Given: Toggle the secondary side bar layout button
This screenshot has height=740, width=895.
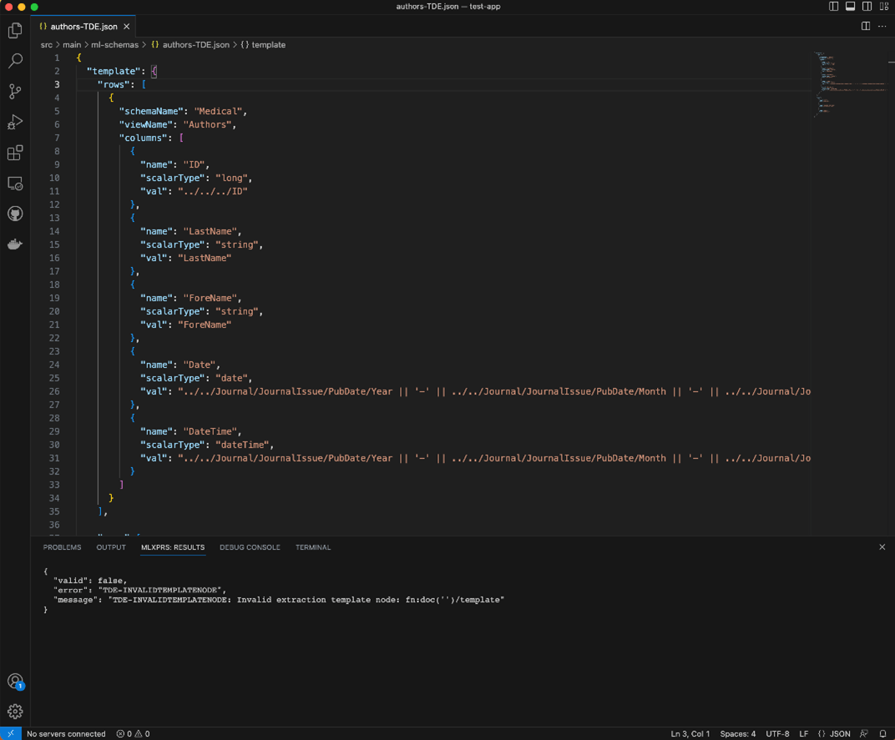Looking at the screenshot, I should point(867,7).
